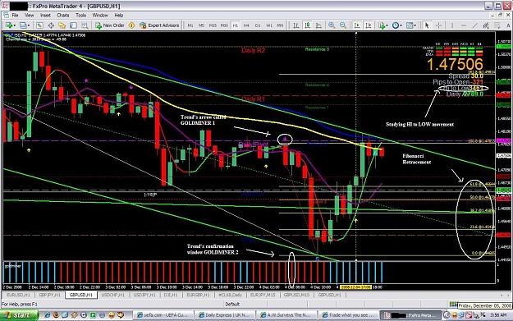Image resolution: width=513 pixels, height=321 pixels.
Task: Select the Horizontal Line drawing tool
Action: [x=464, y=25]
